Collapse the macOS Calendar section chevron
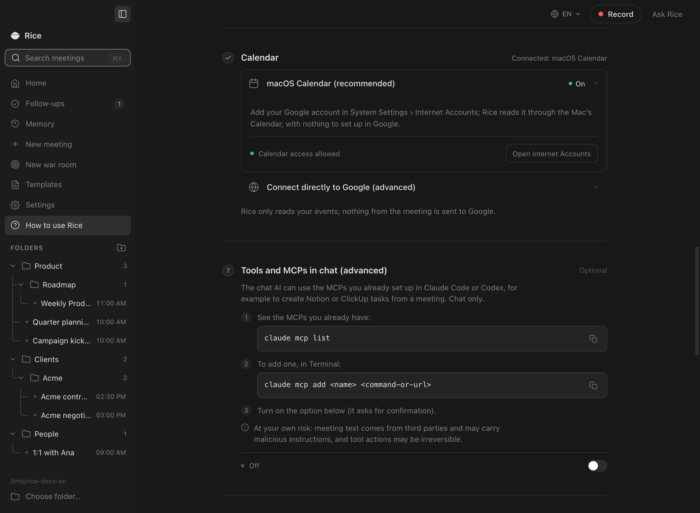Image resolution: width=700 pixels, height=513 pixels. pos(596,83)
